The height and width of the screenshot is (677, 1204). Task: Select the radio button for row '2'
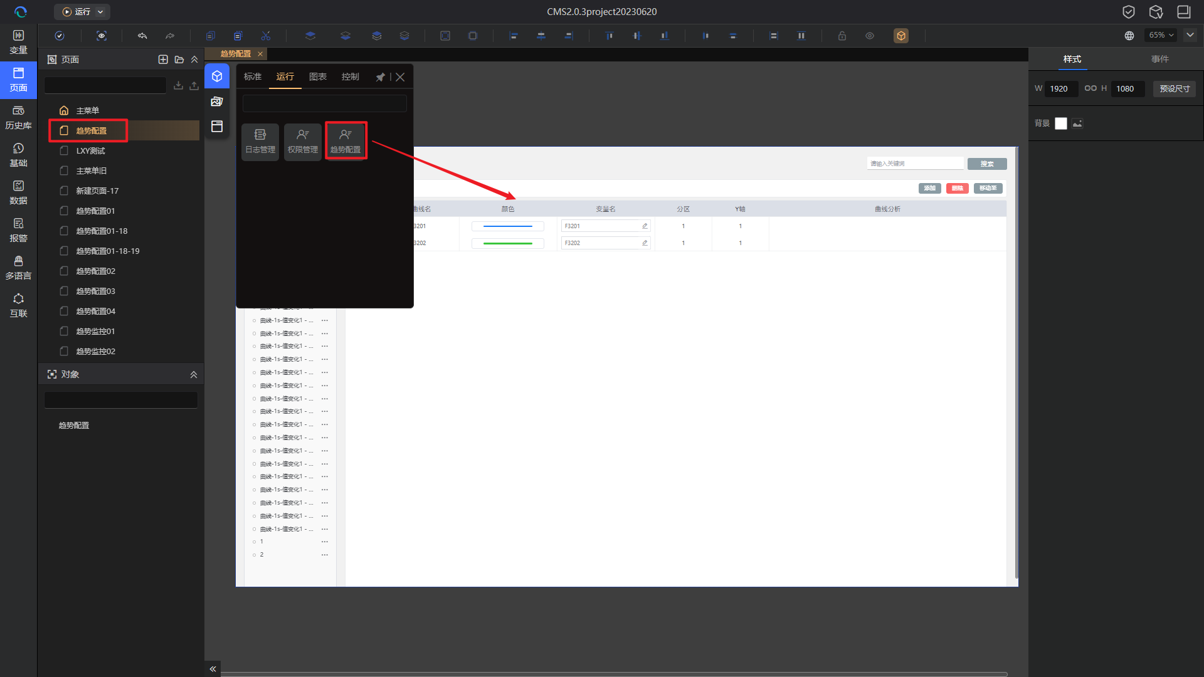tap(254, 555)
